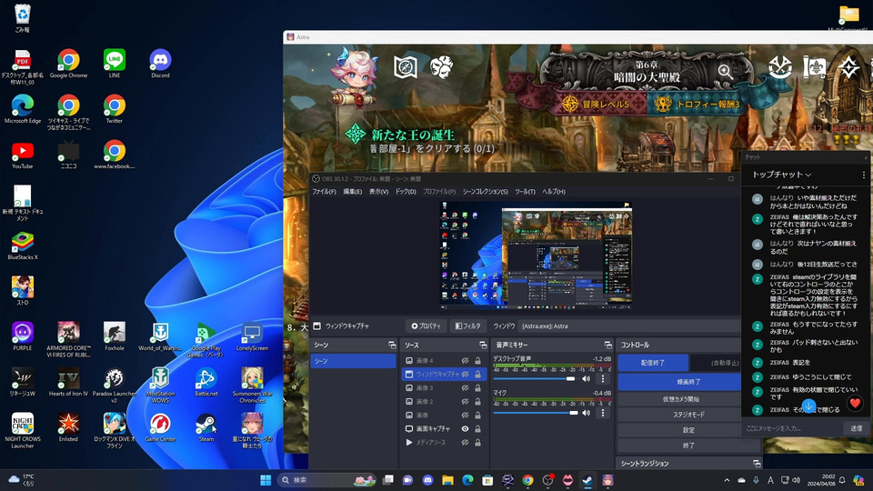Screen dimensions: 873x491
Task: Open Desktop Audio three-dot options menu
Action: click(602, 378)
